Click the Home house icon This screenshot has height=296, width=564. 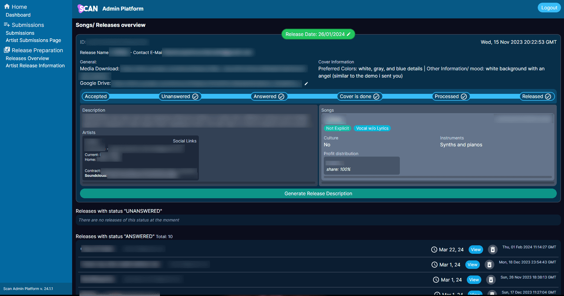pyautogui.click(x=7, y=6)
